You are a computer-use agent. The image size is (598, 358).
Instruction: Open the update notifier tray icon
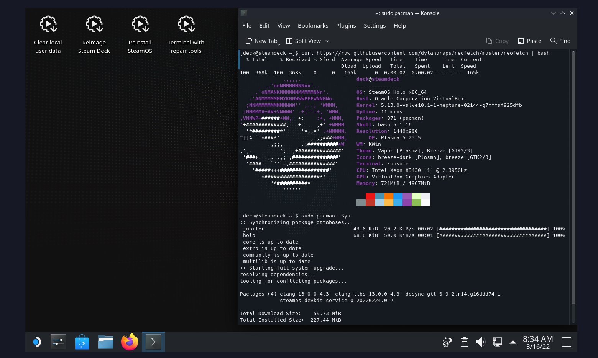coord(447,342)
